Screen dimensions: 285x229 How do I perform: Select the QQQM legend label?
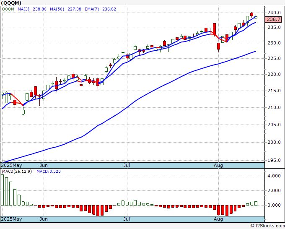(8, 9)
